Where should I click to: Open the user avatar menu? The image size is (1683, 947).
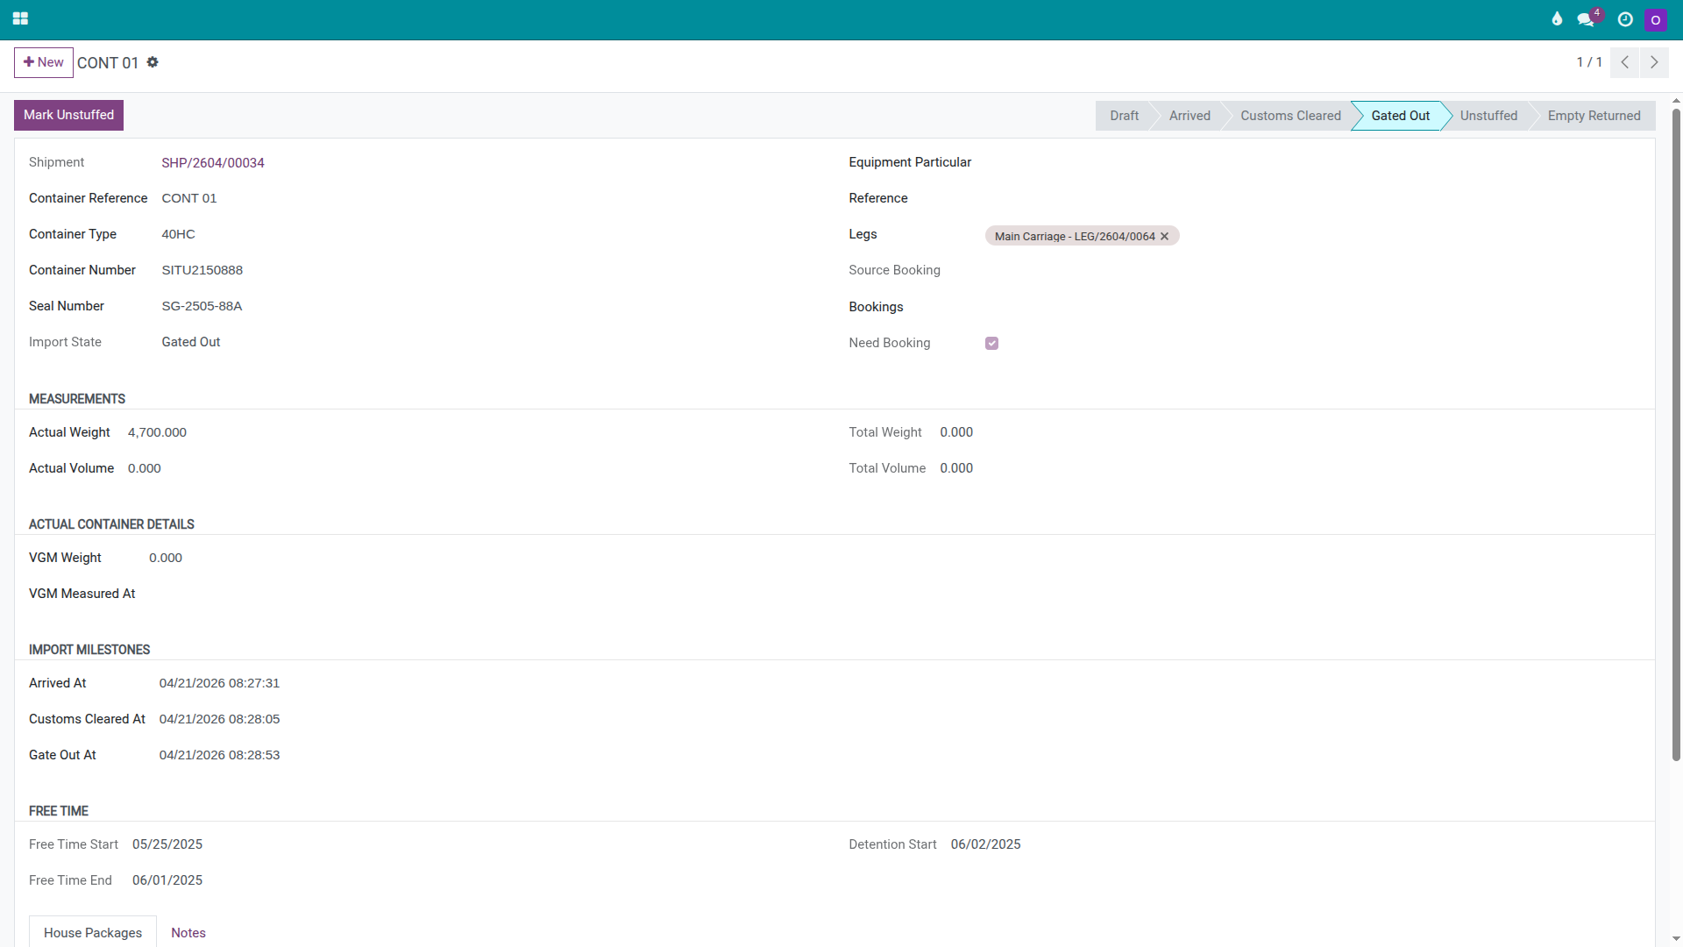tap(1656, 19)
